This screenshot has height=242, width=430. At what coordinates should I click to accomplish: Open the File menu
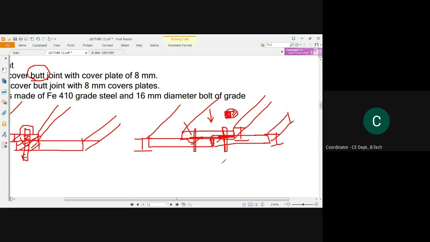point(7,45)
